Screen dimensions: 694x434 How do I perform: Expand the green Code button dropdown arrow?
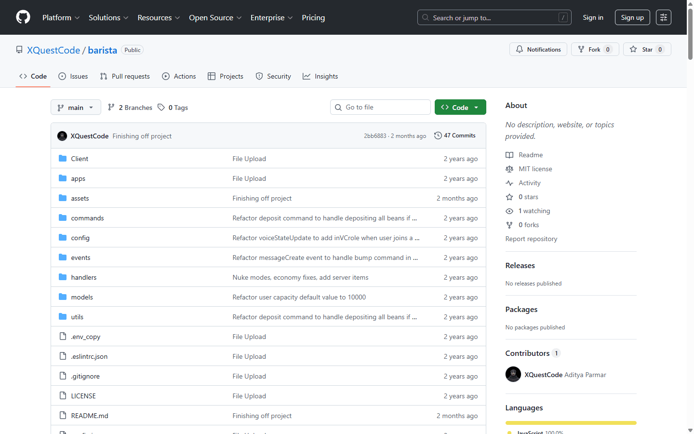476,107
